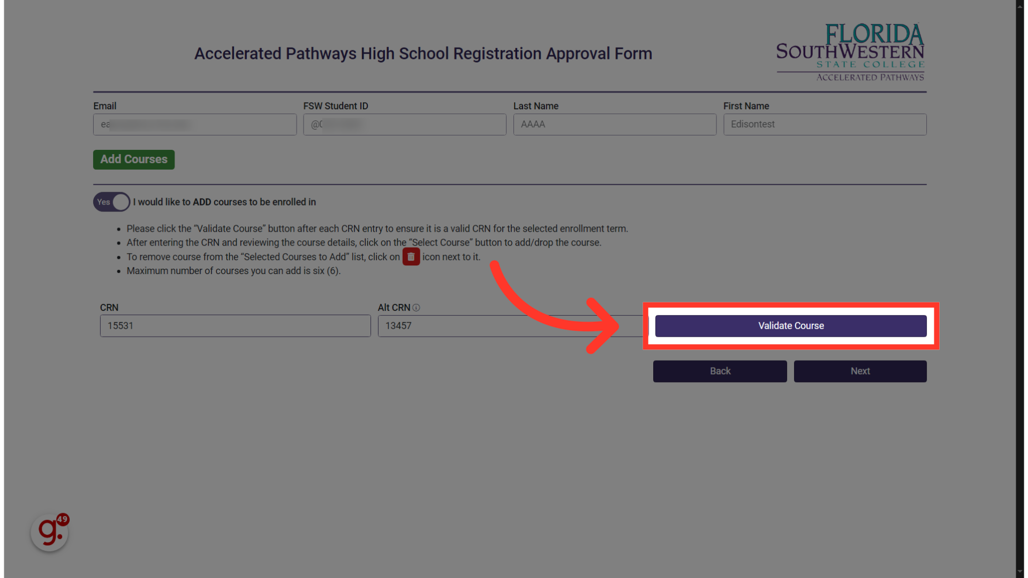The image size is (1028, 578).
Task: Click the Validate Course button
Action: pos(791,325)
